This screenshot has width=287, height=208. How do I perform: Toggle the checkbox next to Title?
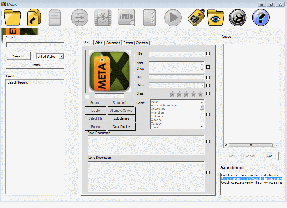(208, 54)
